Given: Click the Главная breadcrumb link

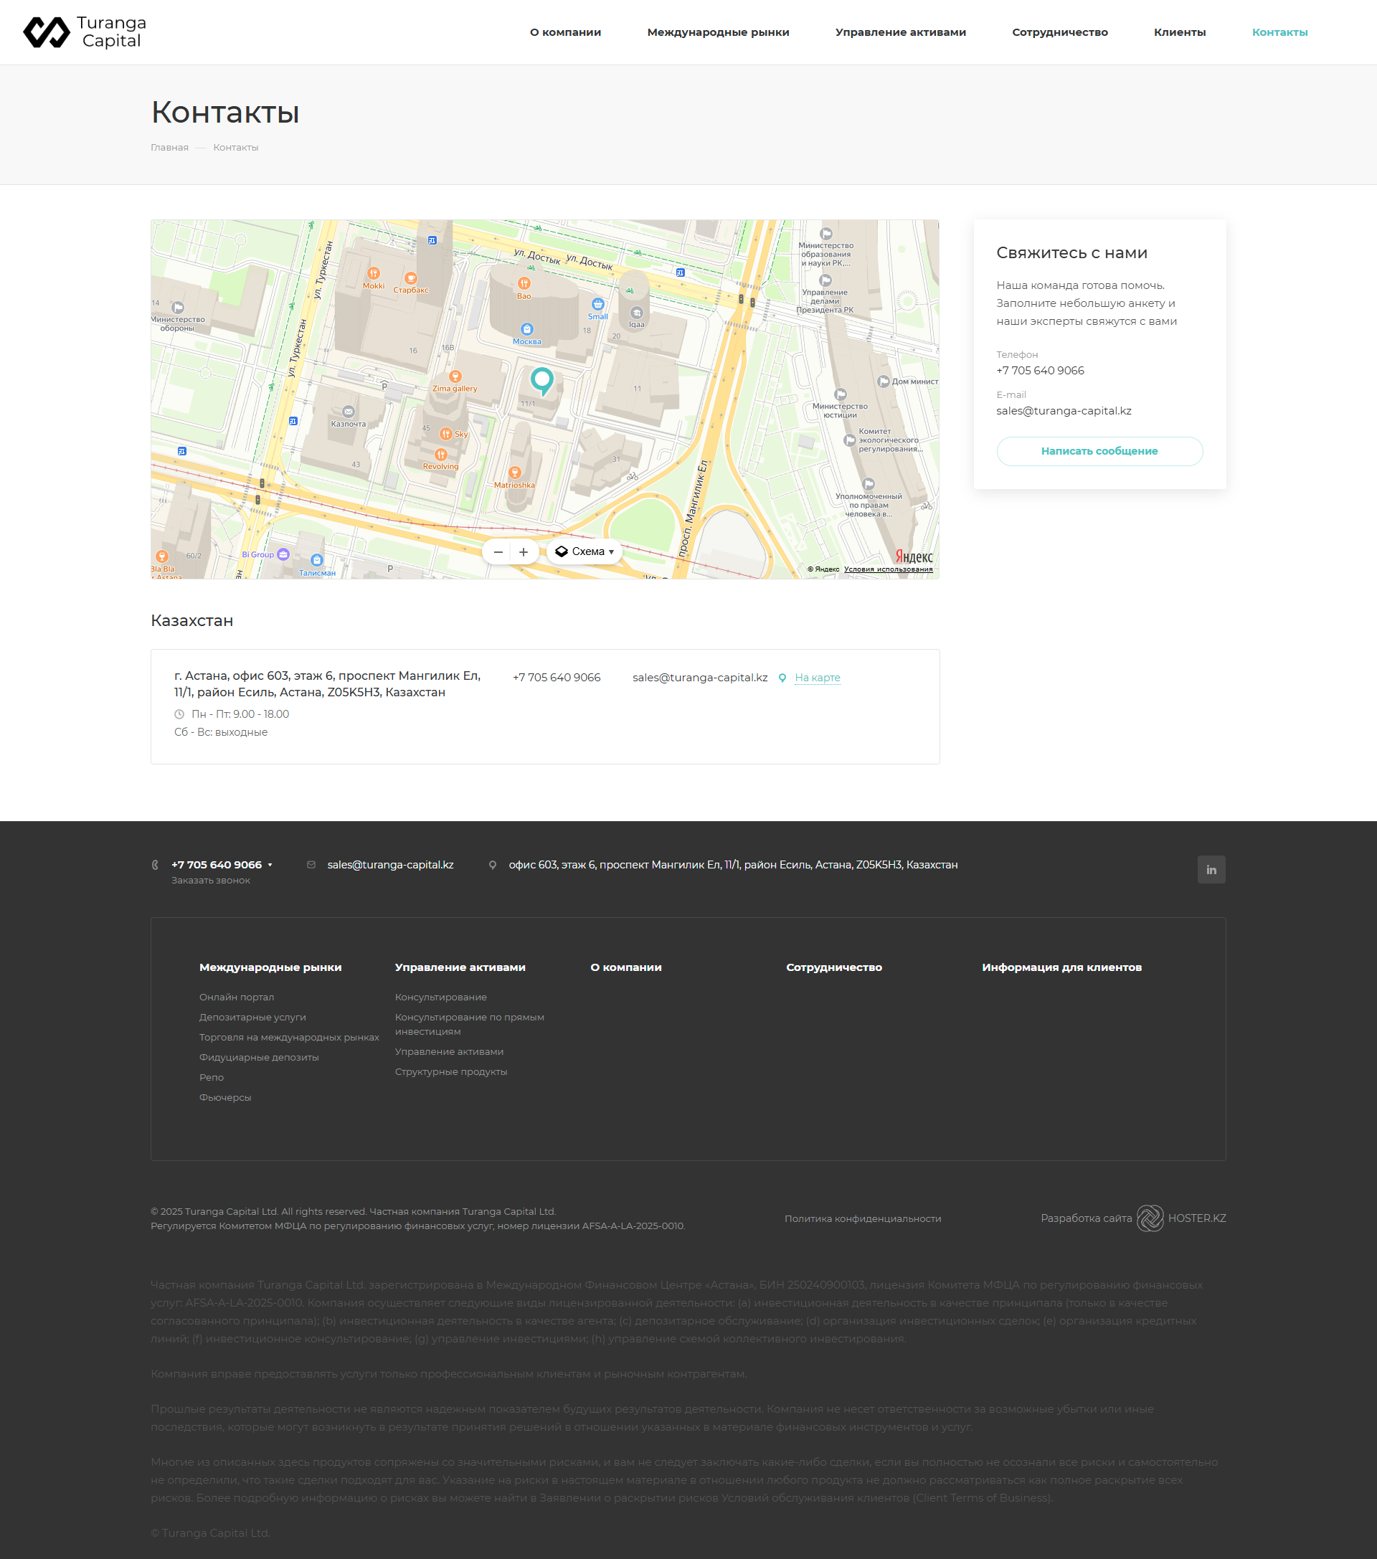Looking at the screenshot, I should click(x=169, y=146).
